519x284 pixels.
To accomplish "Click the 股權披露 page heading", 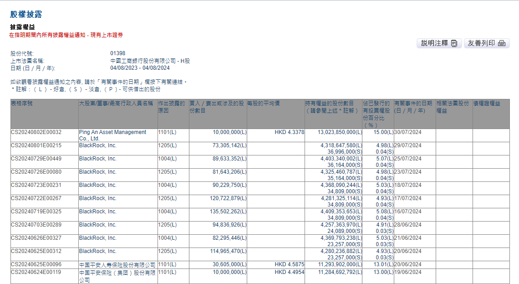I will pyautogui.click(x=26, y=14).
